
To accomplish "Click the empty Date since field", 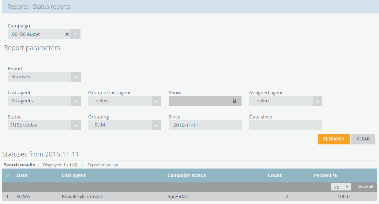I will [x=286, y=125].
